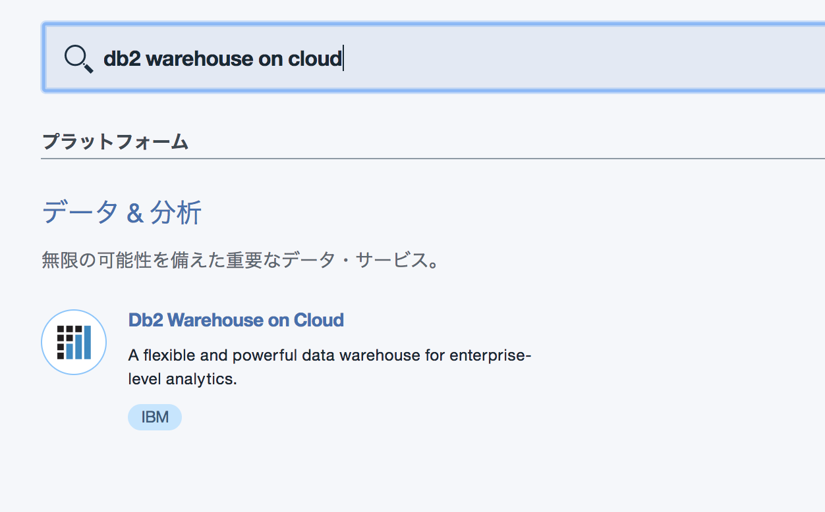Image resolution: width=825 pixels, height=512 pixels.
Task: Select the プラットフォーム section heading
Action: (115, 141)
